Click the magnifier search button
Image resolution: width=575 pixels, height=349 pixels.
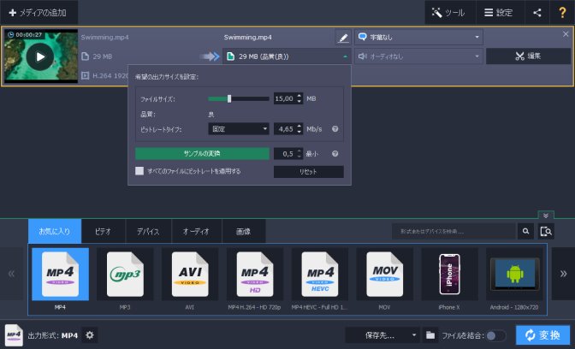pyautogui.click(x=526, y=231)
